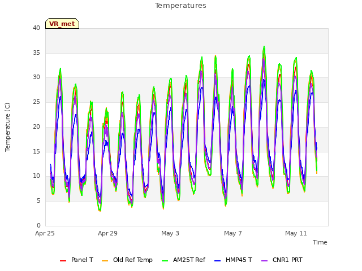This screenshot has width=362, height=271.
Task: Click the May 3 x-axis label
Action: click(170, 233)
